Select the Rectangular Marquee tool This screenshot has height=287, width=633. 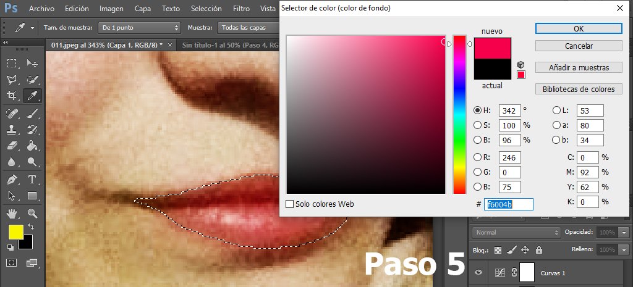pyautogui.click(x=12, y=63)
